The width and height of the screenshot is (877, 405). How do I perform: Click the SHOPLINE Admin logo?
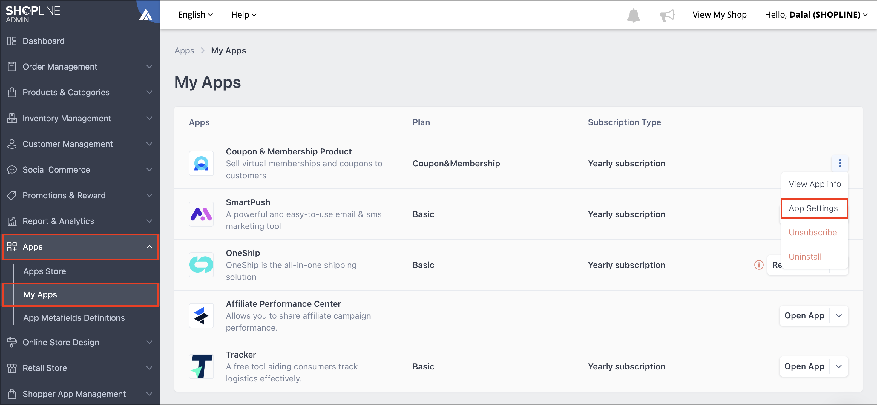click(x=33, y=14)
